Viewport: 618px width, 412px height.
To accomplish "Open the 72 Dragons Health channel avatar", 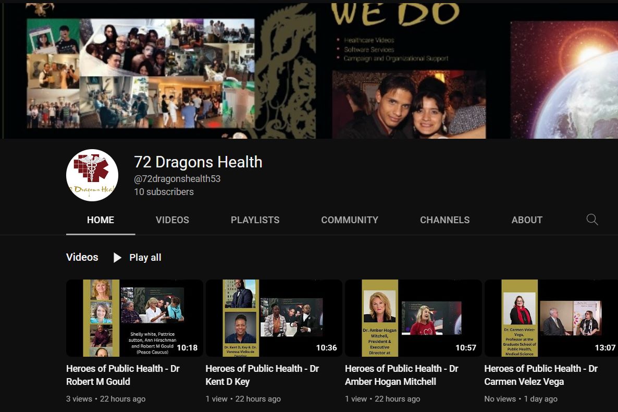I will click(x=92, y=175).
